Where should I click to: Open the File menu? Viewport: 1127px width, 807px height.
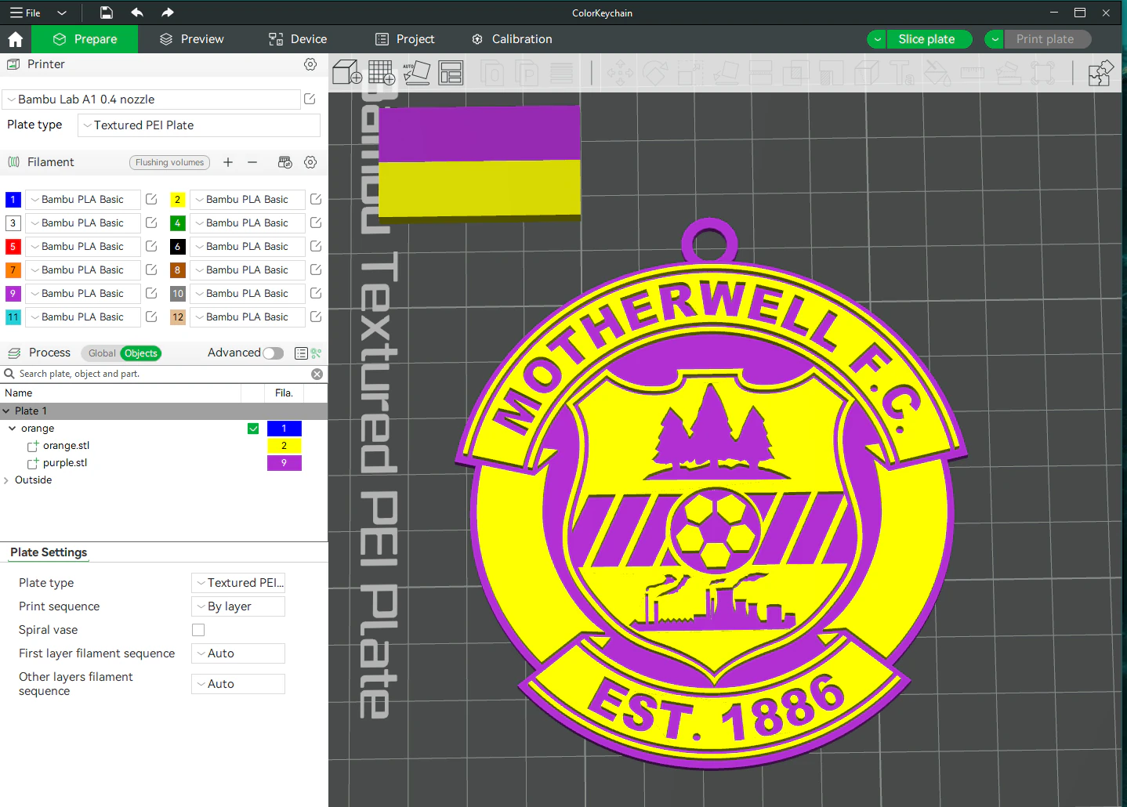click(26, 13)
